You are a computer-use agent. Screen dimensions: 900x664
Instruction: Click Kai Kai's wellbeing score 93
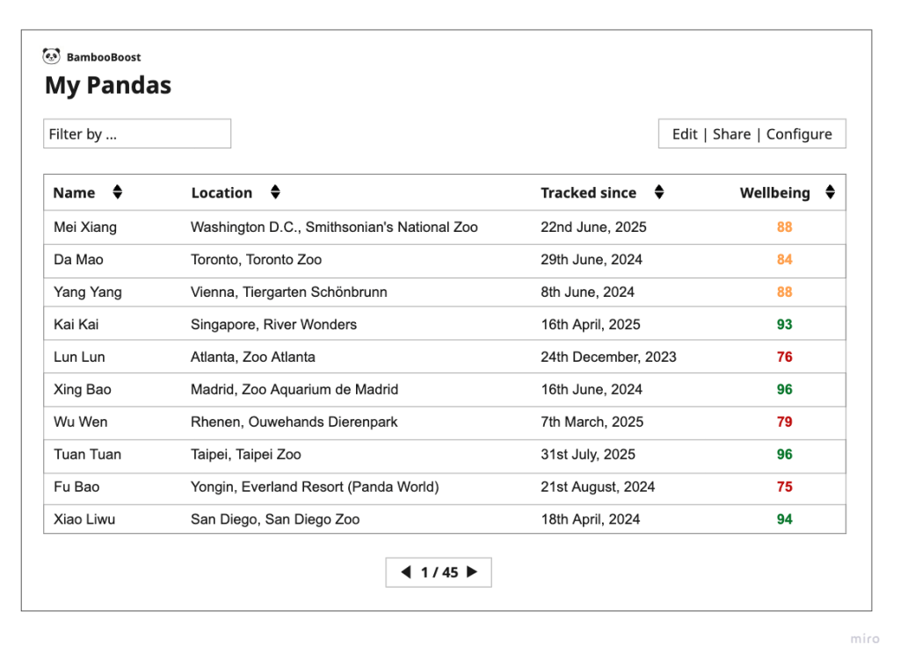784,324
